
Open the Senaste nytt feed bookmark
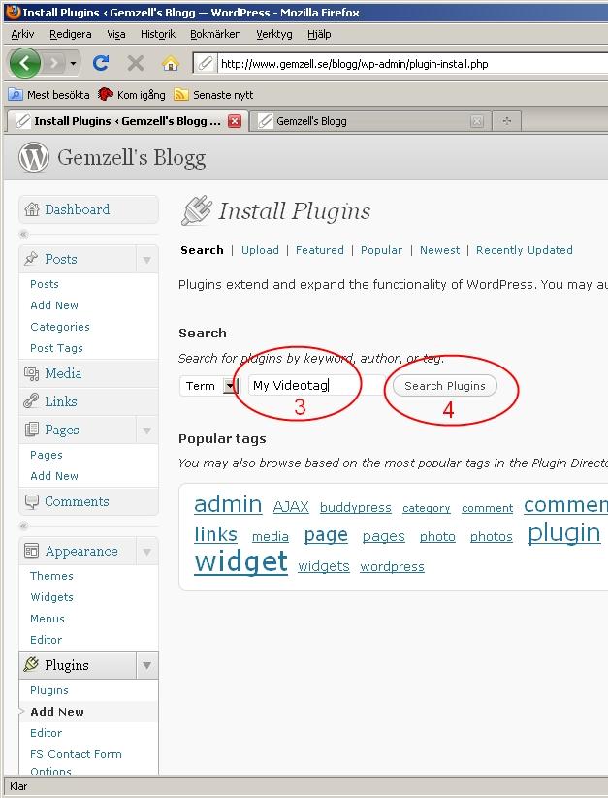coord(213,95)
